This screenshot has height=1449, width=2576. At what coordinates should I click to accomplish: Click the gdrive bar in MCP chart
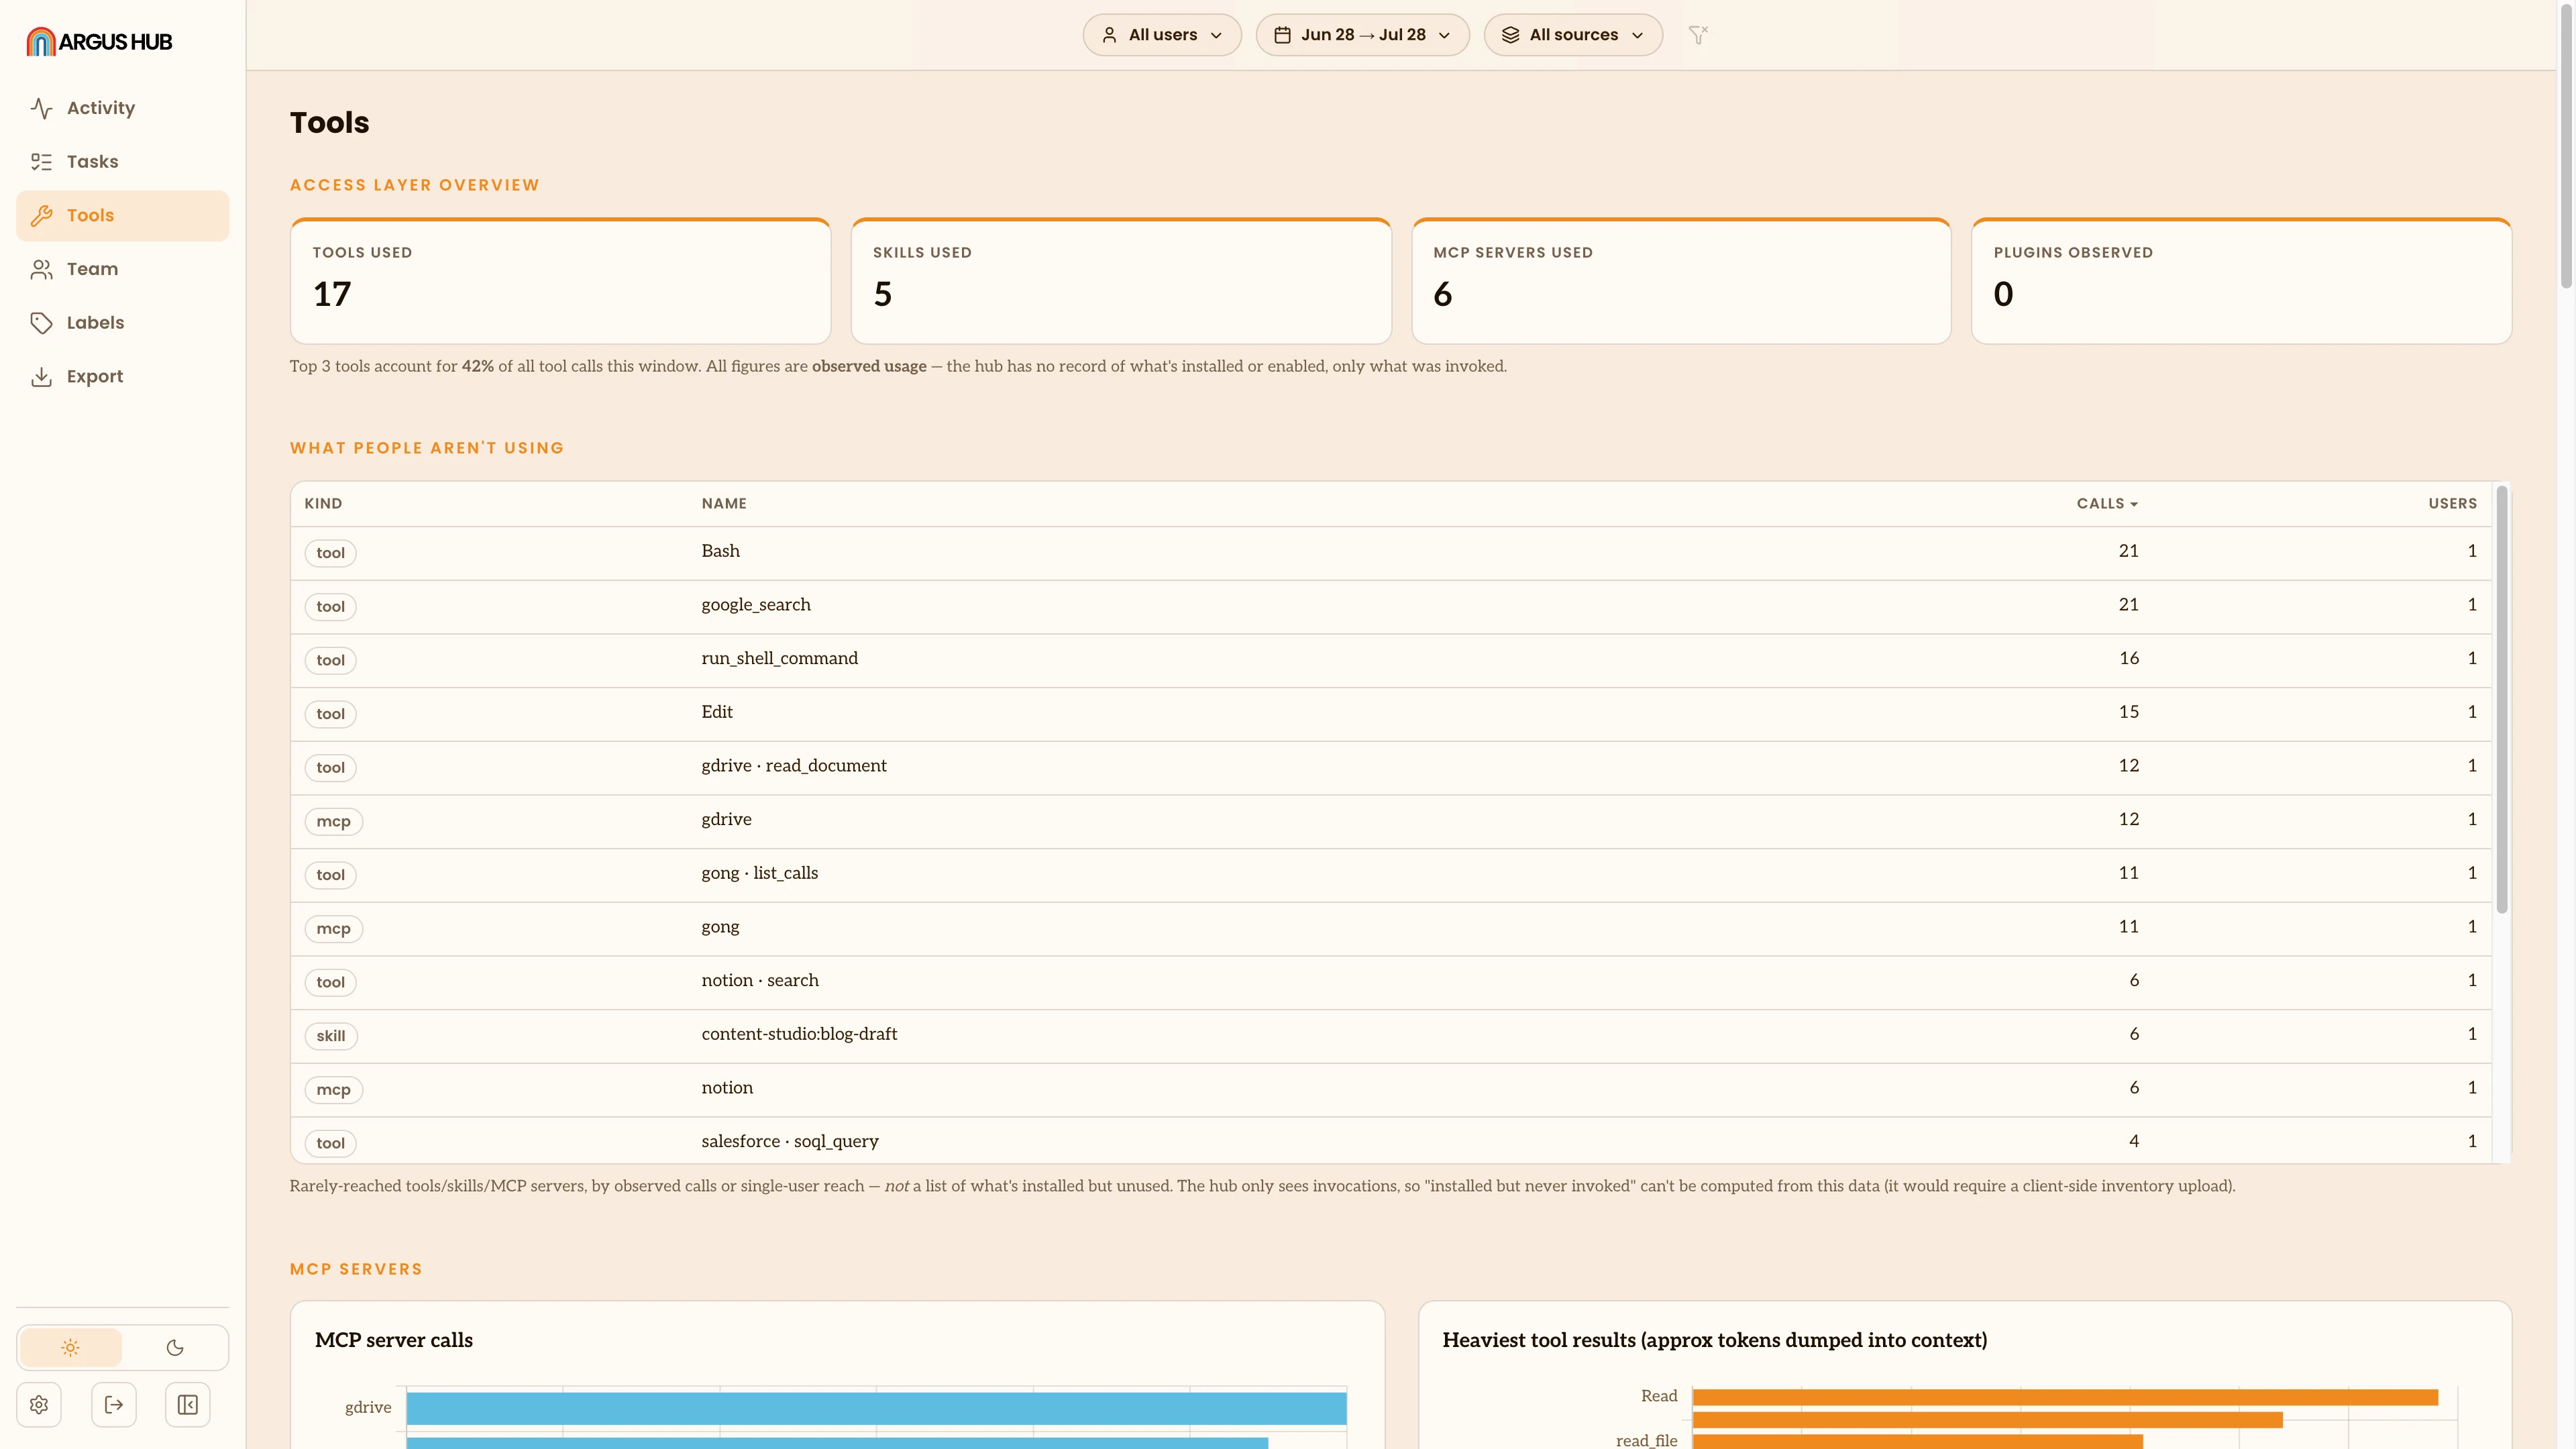click(x=876, y=1408)
